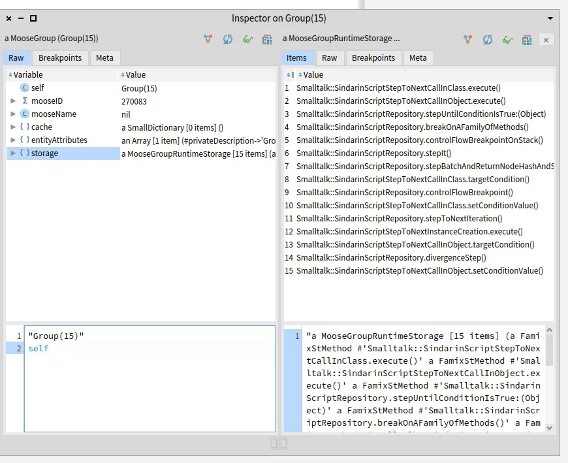This screenshot has width=568, height=463.
Task: Select the Items tab in right pane
Action: [296, 58]
